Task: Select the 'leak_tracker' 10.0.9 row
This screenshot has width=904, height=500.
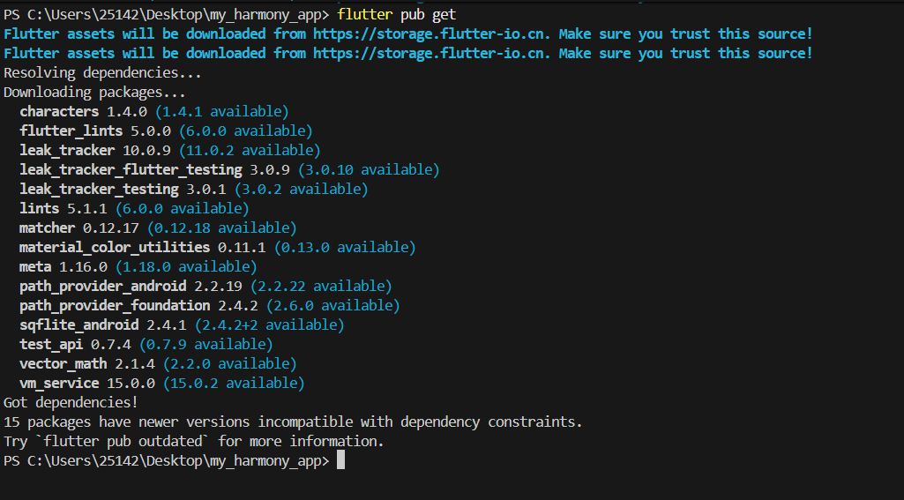Action: [x=170, y=151]
